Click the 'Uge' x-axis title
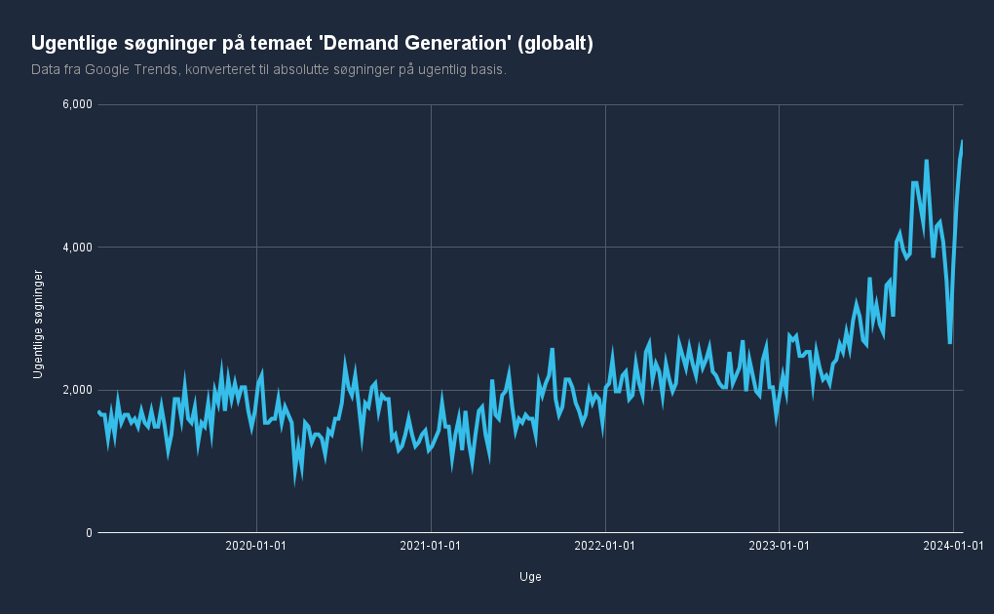Image resolution: width=994 pixels, height=614 pixels. (x=530, y=577)
